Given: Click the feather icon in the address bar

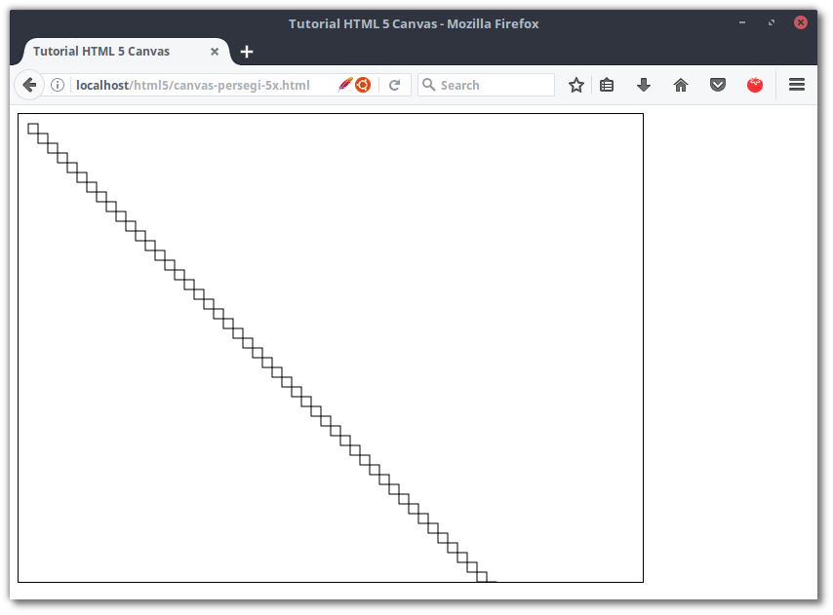Looking at the screenshot, I should [x=345, y=85].
